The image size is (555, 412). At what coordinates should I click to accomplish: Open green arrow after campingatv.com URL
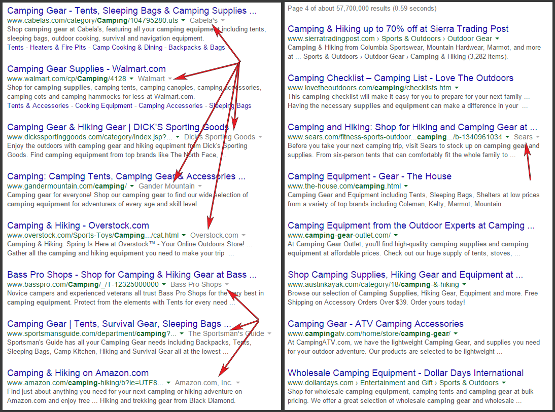(x=456, y=333)
